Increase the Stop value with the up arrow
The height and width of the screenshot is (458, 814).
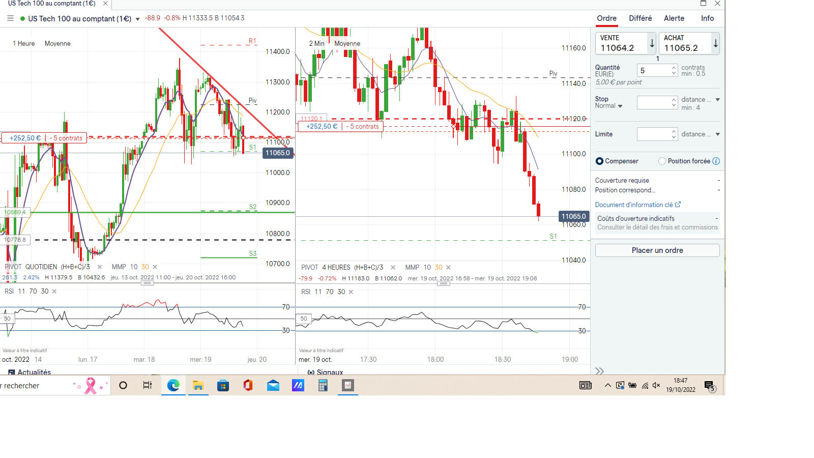point(674,100)
